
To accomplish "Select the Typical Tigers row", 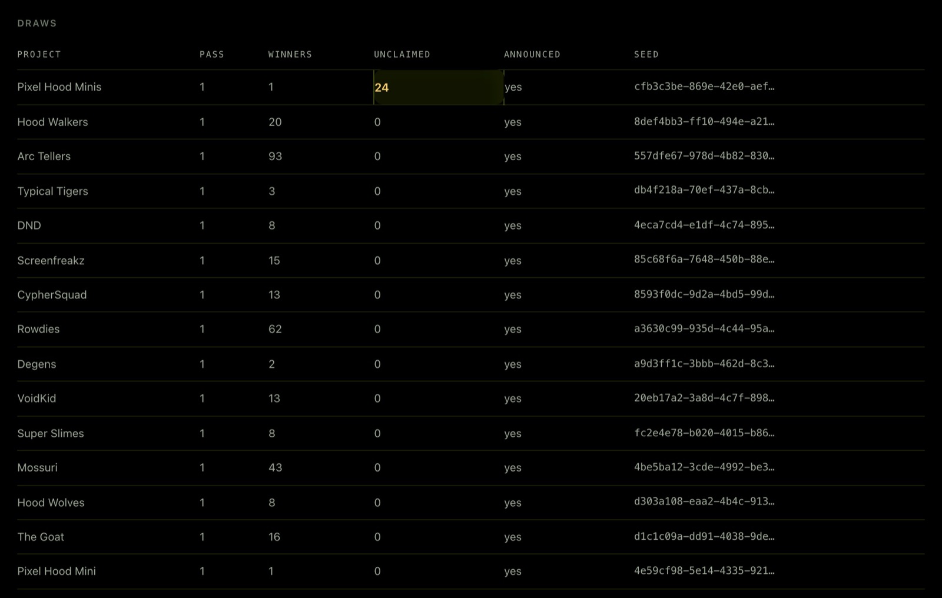I will [471, 191].
